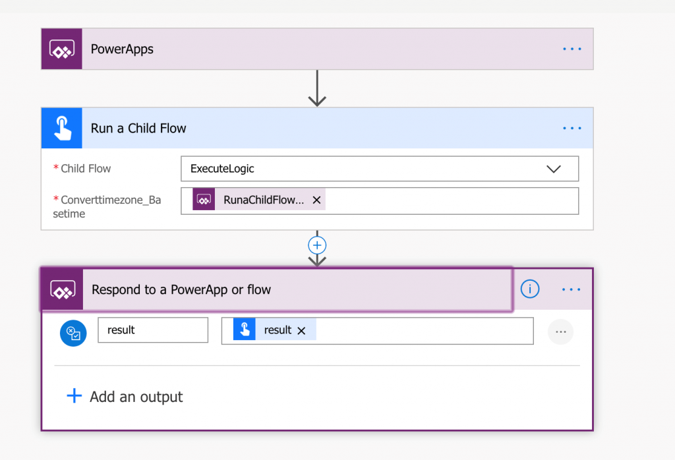
Task: Click the output type icon beside result
Action: click(x=73, y=333)
